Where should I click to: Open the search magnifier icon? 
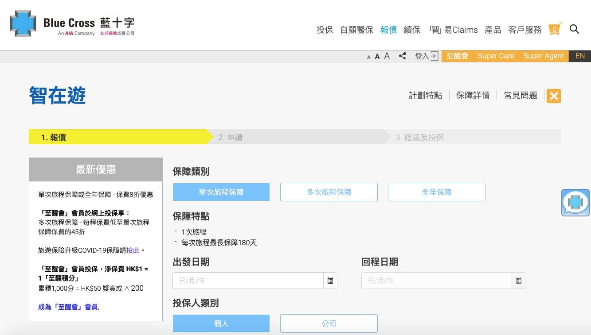[x=575, y=29]
